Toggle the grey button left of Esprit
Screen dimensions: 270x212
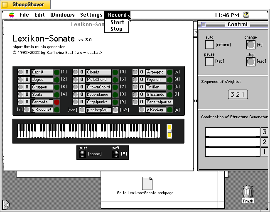[x=20, y=72]
